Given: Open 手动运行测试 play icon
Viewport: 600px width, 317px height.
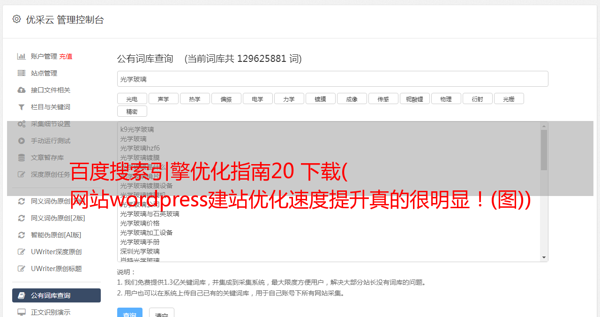Looking at the screenshot, I should tap(22, 141).
